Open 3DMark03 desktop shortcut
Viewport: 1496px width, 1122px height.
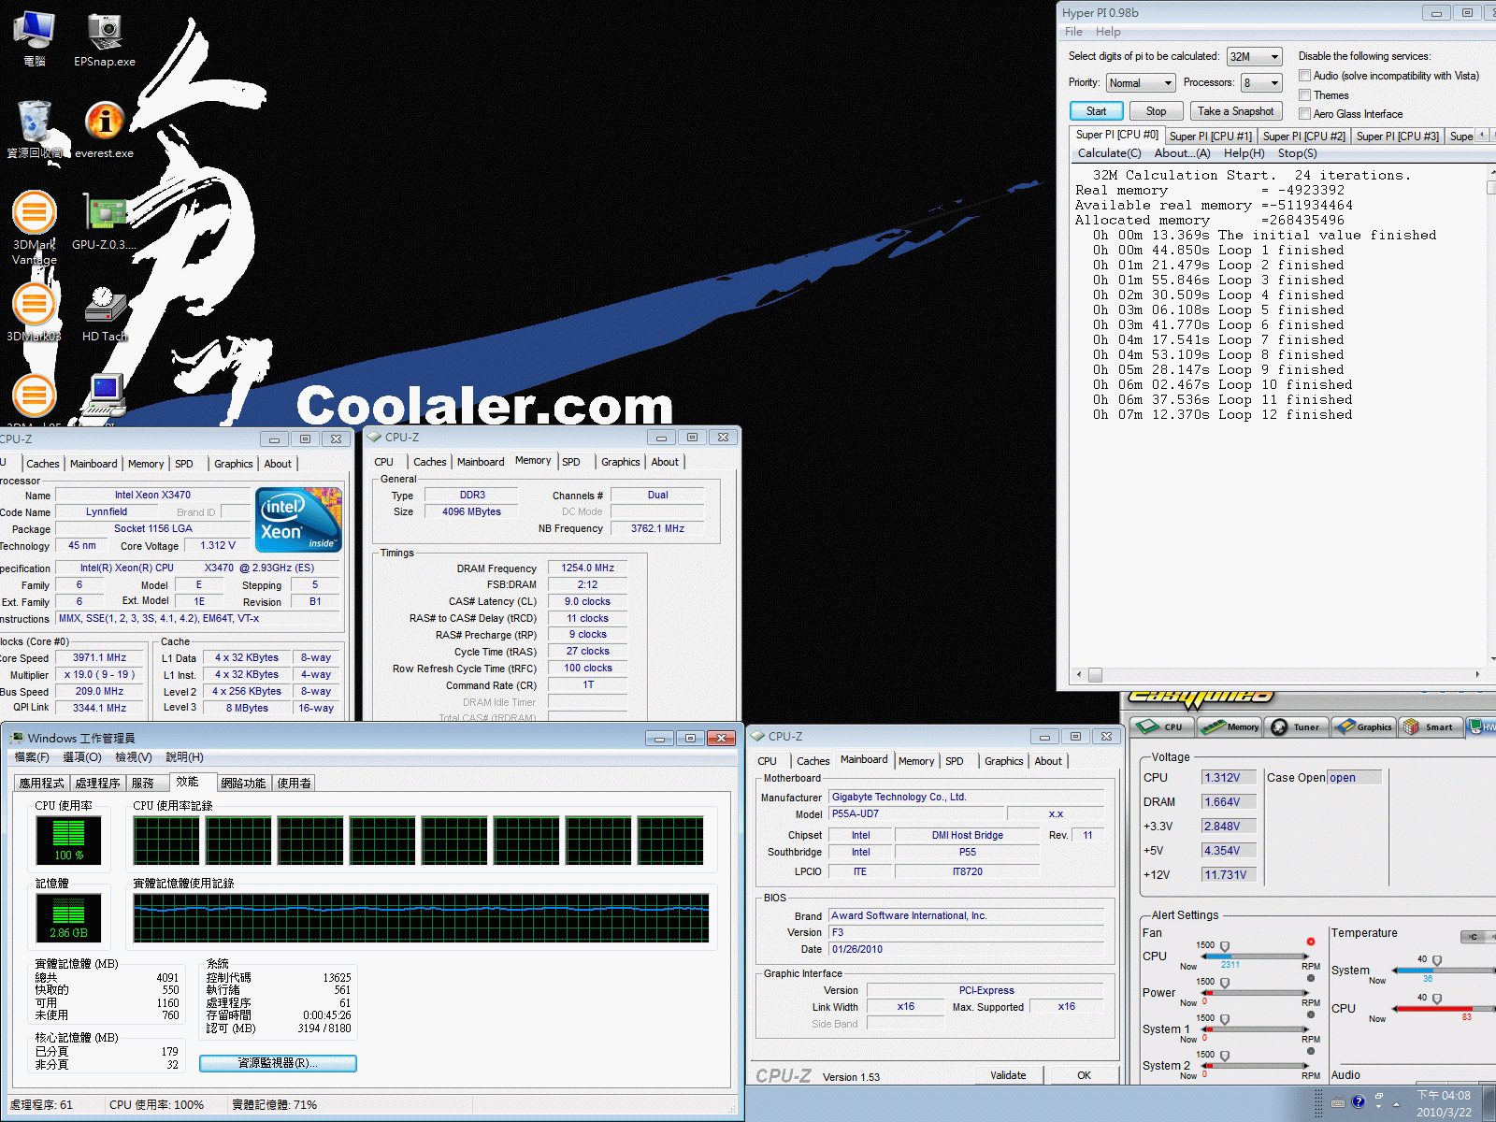coord(34,312)
